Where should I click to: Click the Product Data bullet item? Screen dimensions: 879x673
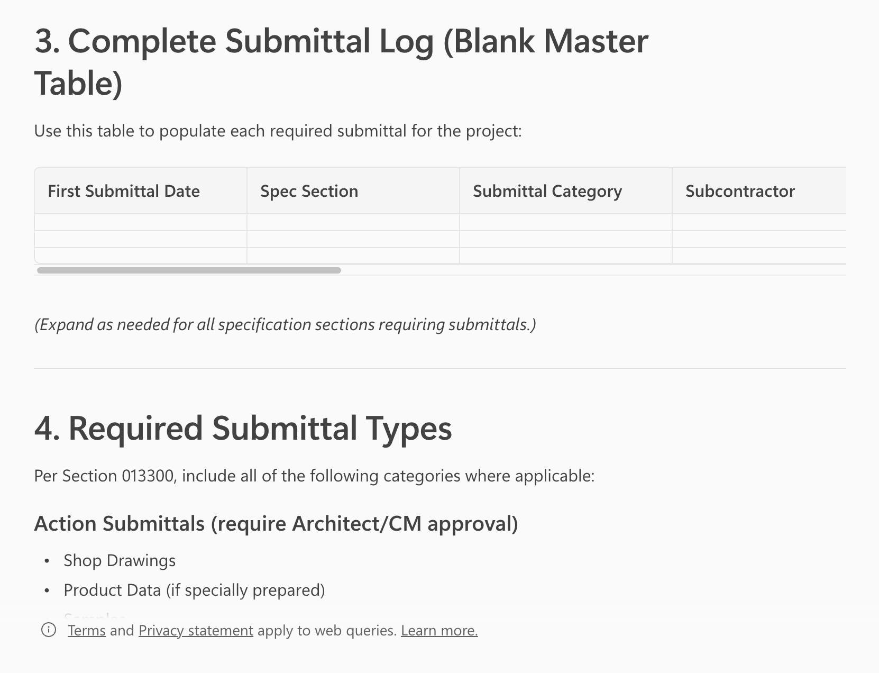click(194, 590)
